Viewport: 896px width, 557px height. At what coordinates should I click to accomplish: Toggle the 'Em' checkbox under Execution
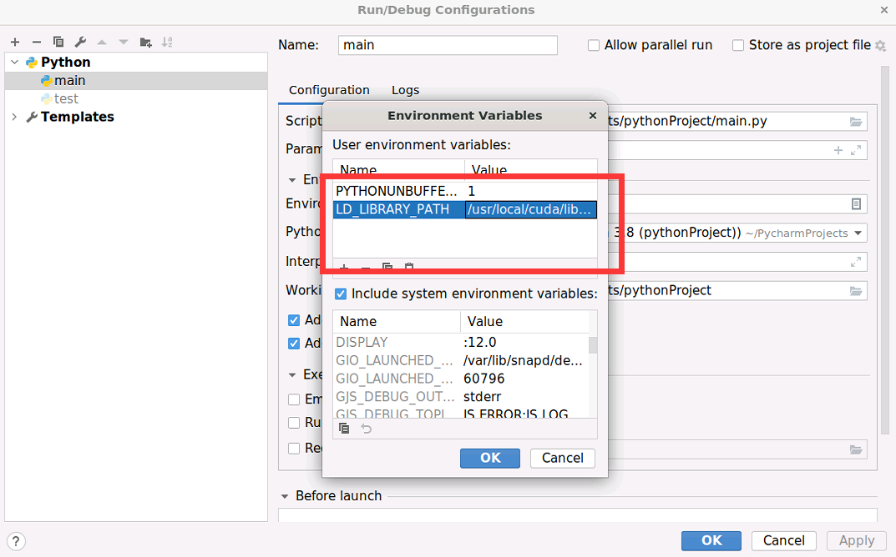pos(294,399)
